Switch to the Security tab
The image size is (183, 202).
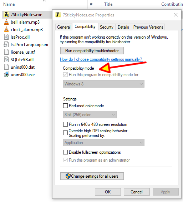pyautogui.click(x=107, y=27)
